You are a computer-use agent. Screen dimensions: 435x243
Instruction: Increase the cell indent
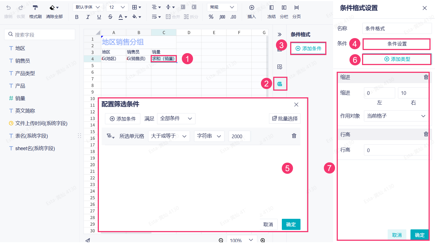pos(194,7)
